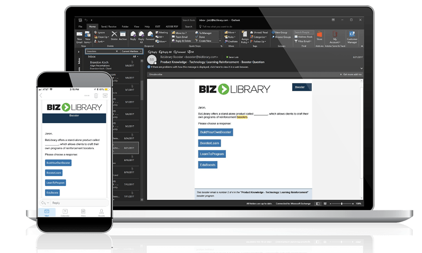
Task: Open the IM dropdown in ribbon
Action: pyautogui.click(x=159, y=37)
